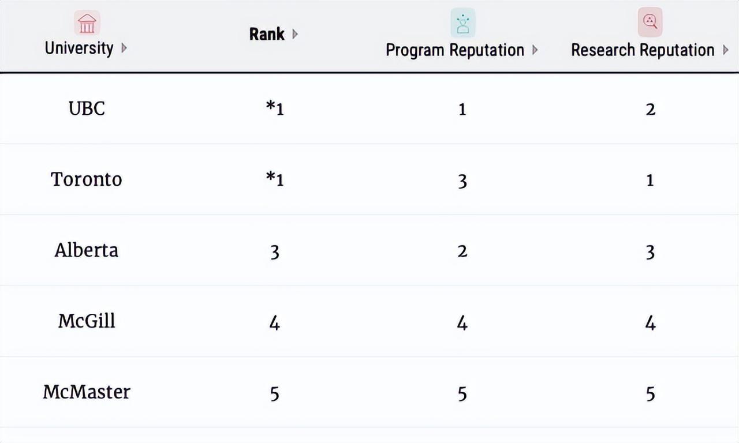Click the Rank column sort arrow
This screenshot has height=443, width=739.
pos(295,34)
